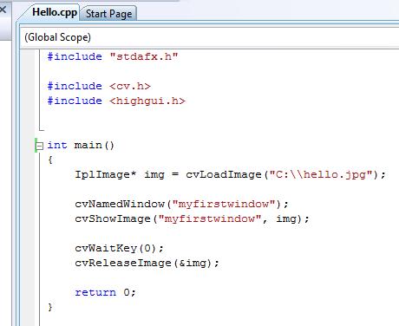Open the Global Scope dropdown
This screenshot has width=399, height=326.
[209, 37]
